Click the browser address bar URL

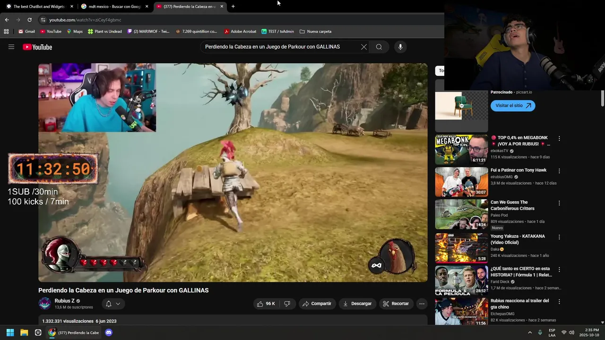[85, 20]
